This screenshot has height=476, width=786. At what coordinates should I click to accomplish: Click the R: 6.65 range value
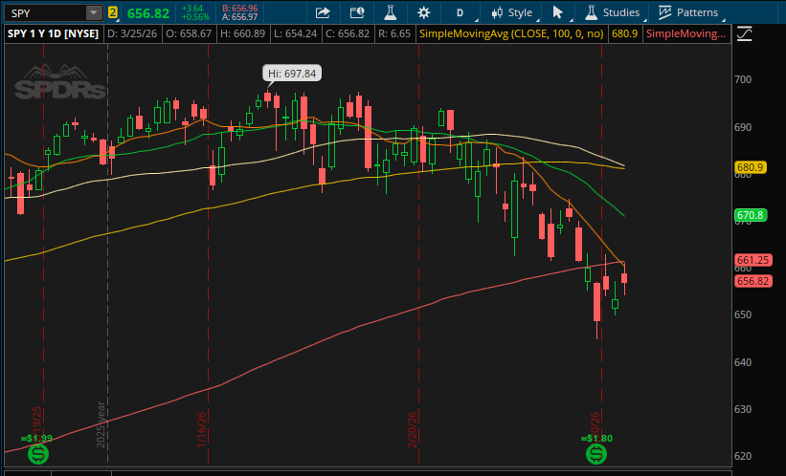[394, 34]
